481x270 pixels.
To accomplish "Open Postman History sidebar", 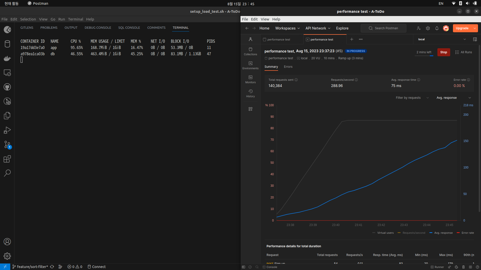I will point(251,93).
